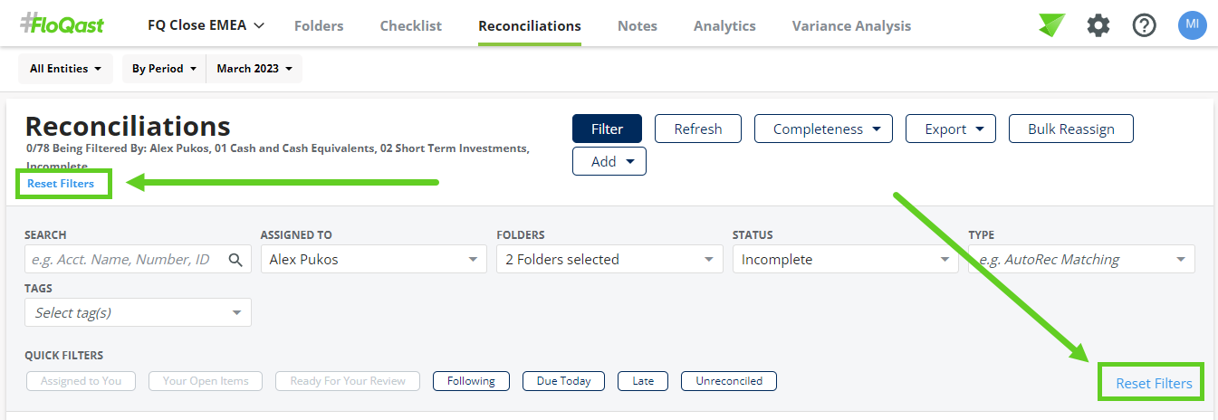Toggle the Due Today quick filter
1218x420 pixels.
(563, 381)
